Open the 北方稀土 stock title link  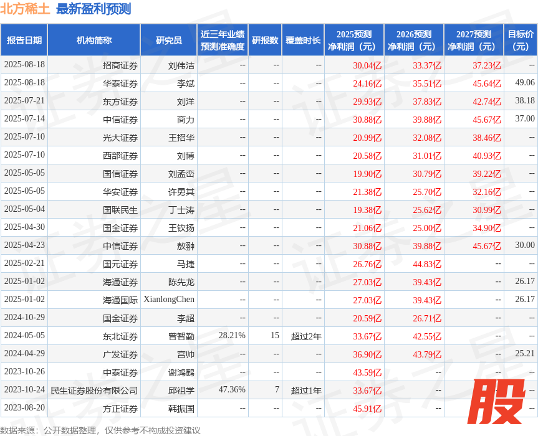25,9
